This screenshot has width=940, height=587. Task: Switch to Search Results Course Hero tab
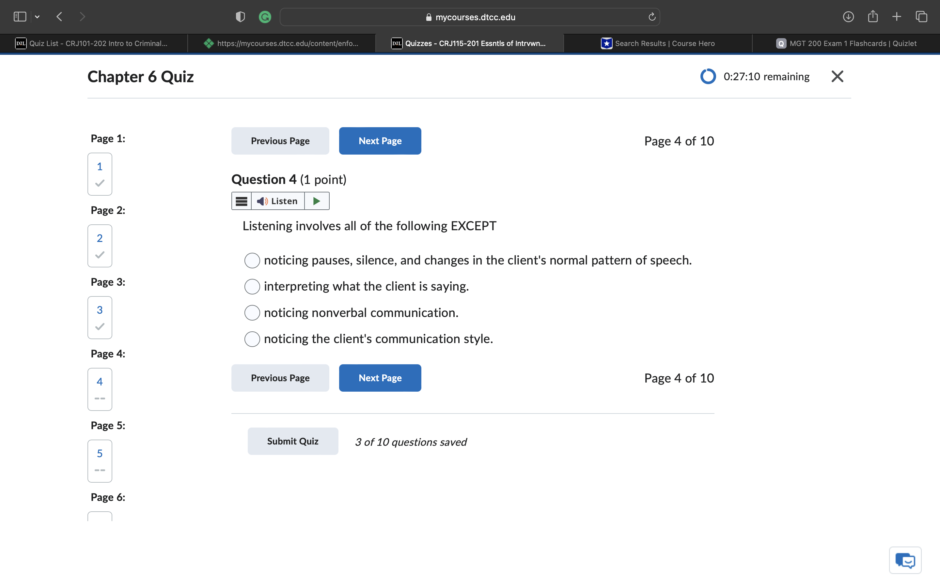point(658,43)
